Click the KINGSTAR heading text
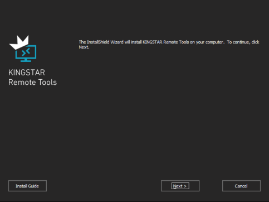Screen dimensions: 269x202 (x=27, y=73)
